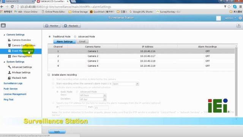Viewport: 243px width, 137px height.
Task: Switch to the first NASA141CD tab
Action: pyautogui.click(x=18, y=2)
